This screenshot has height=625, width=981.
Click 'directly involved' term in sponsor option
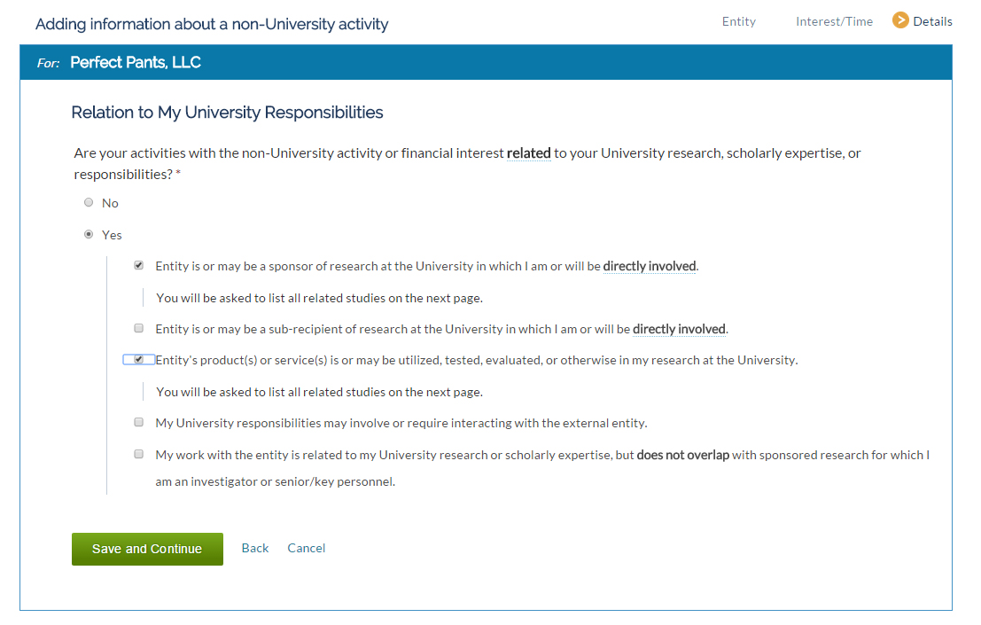pos(650,267)
